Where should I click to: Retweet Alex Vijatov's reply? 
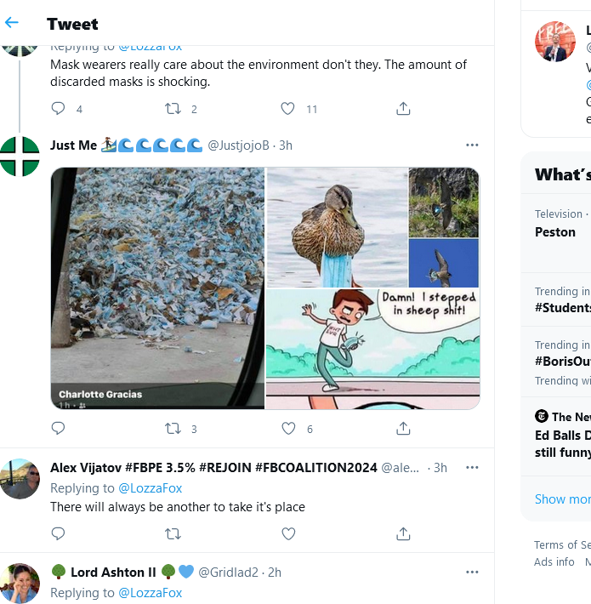[x=173, y=533]
